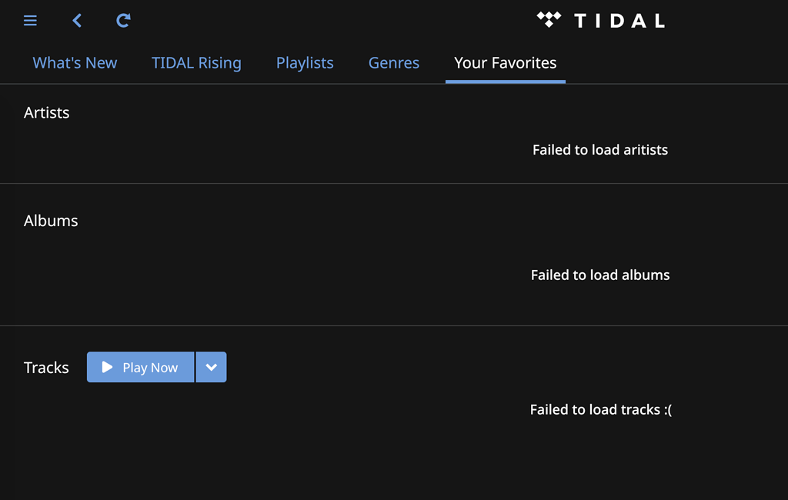Viewport: 788px width, 500px height.
Task: Click the 'Failed to load albums' message
Action: point(600,275)
